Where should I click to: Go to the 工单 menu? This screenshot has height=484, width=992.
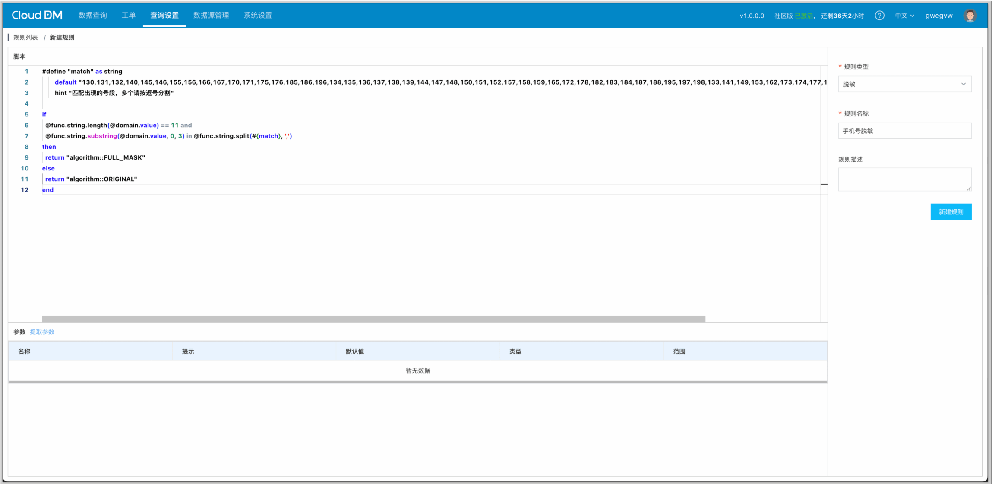[x=128, y=15]
